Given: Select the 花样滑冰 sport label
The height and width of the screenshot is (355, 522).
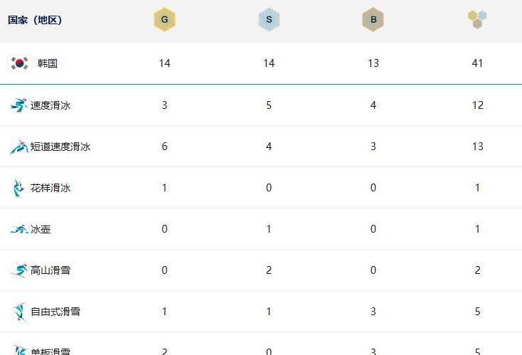Looking at the screenshot, I should 50,188.
